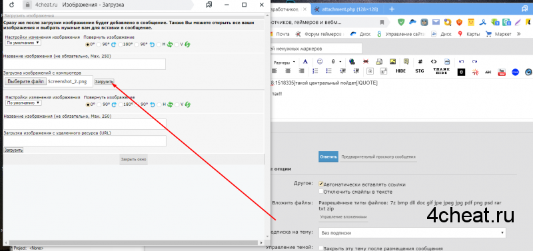This screenshot has height=251, width=533.
Task: Click the globe insert-link icon in the editor
Action: coord(352,61)
